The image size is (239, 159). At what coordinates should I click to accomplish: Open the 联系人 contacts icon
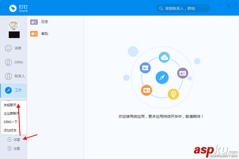click(8, 76)
